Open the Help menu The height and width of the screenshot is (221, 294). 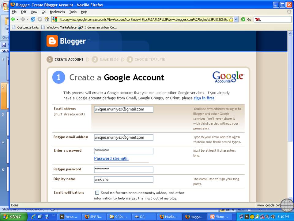tap(84, 12)
